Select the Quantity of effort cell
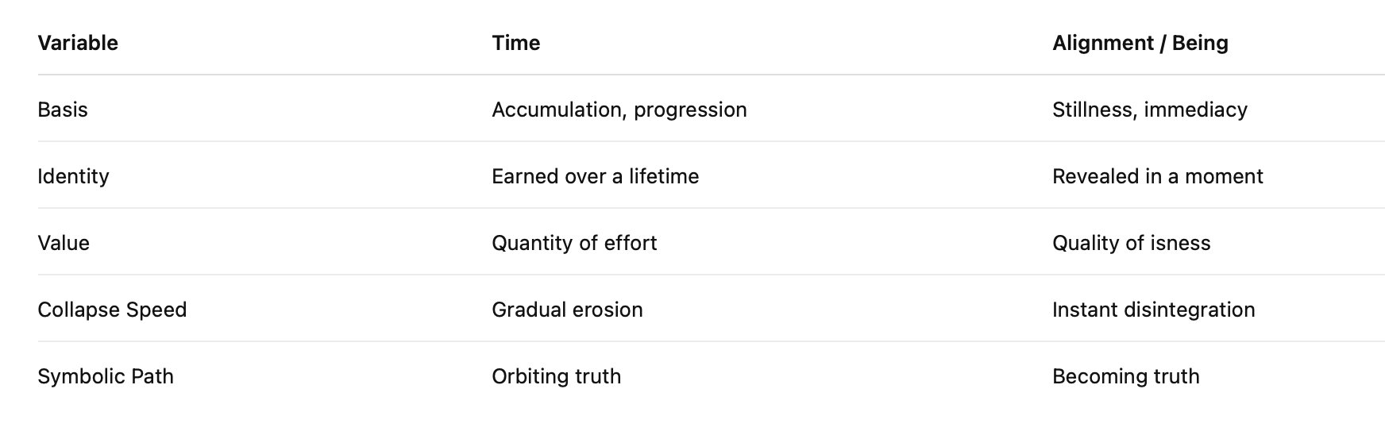1385x435 pixels. 574,243
